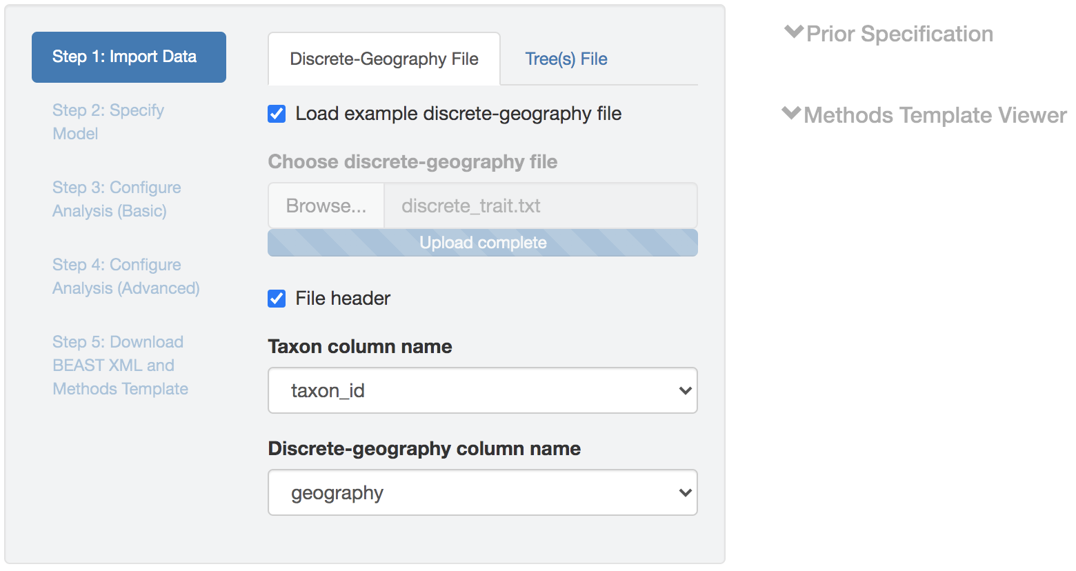Click the chevron icon beside Methods Template Viewer
The height and width of the screenshot is (571, 1076).
click(791, 113)
